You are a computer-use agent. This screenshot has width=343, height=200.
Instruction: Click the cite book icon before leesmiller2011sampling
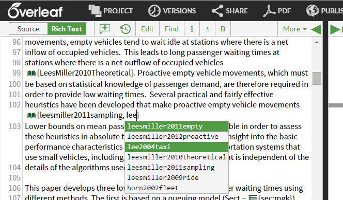32,115
